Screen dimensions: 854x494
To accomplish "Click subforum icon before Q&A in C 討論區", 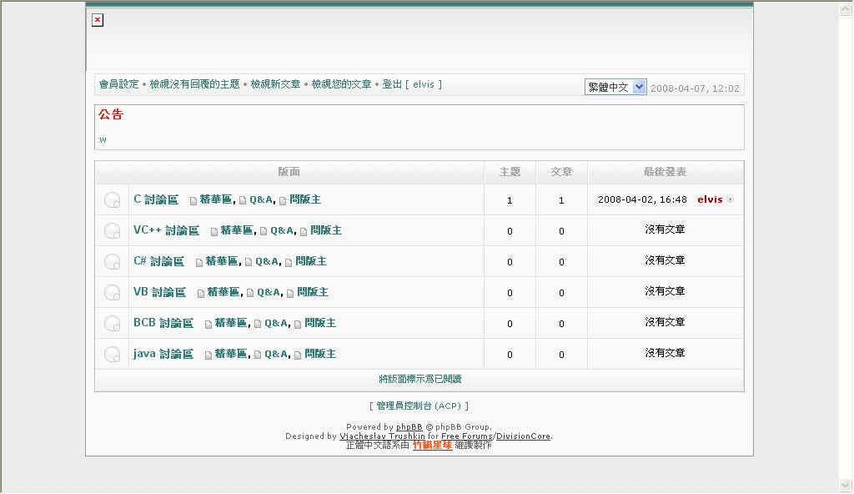I will click(243, 200).
